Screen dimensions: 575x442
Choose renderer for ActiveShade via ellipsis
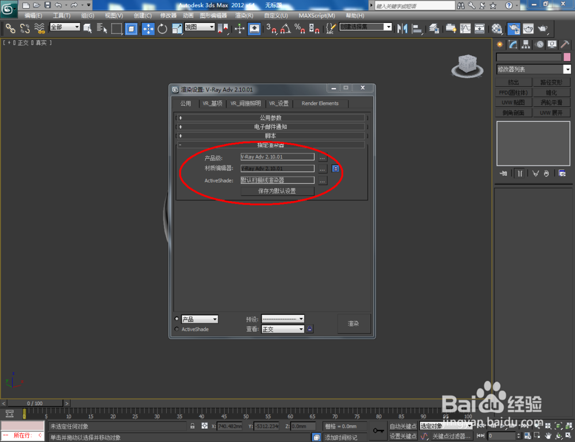point(323,180)
